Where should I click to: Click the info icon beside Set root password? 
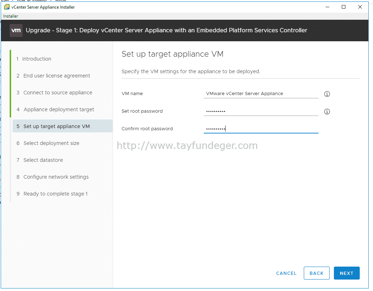point(327,112)
